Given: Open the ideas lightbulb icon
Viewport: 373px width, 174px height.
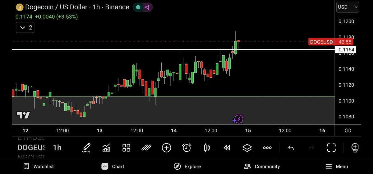Looking at the screenshot, I should [x=355, y=148].
